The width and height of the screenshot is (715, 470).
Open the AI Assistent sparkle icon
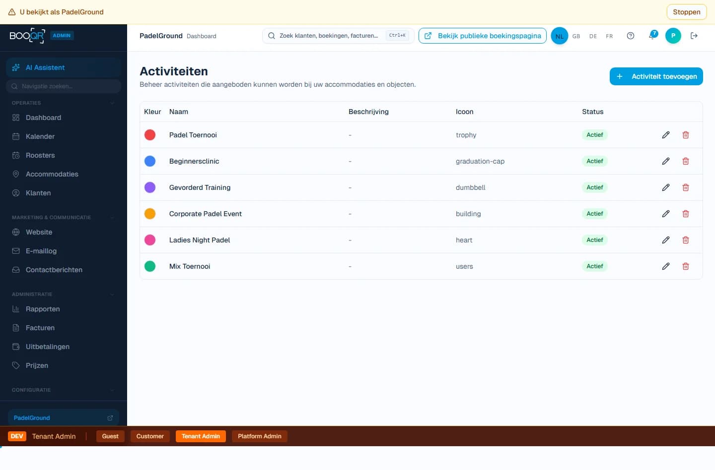tap(16, 67)
